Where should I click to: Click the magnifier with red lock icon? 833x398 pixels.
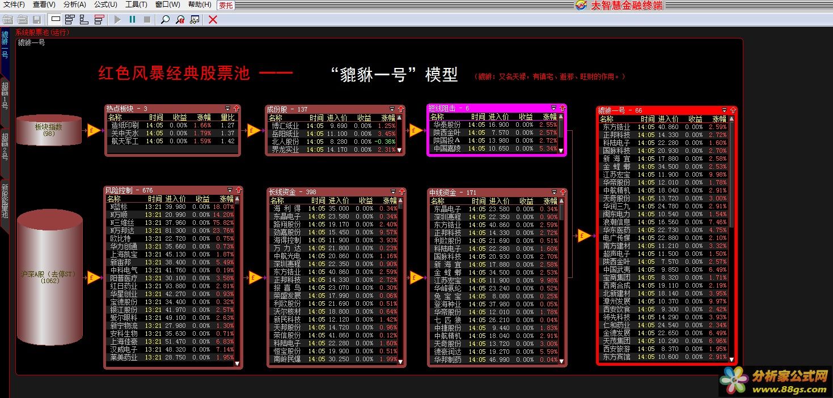click(180, 19)
